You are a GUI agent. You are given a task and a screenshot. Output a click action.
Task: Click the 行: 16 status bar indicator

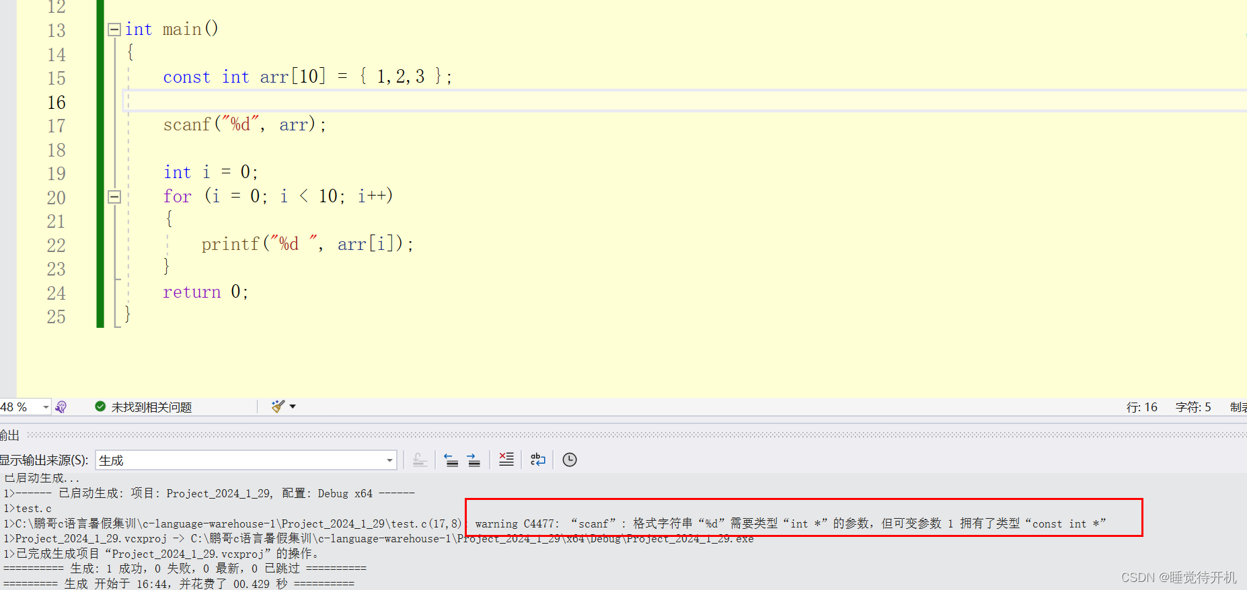tap(1142, 407)
